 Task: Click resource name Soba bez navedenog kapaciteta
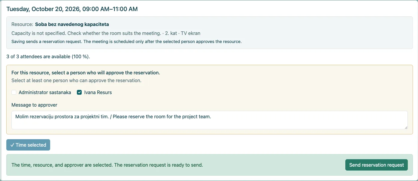click(x=72, y=24)
